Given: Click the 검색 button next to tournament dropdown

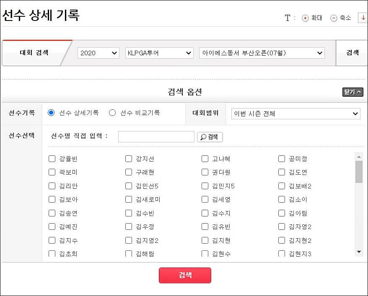Looking at the screenshot, I should coord(352,52).
